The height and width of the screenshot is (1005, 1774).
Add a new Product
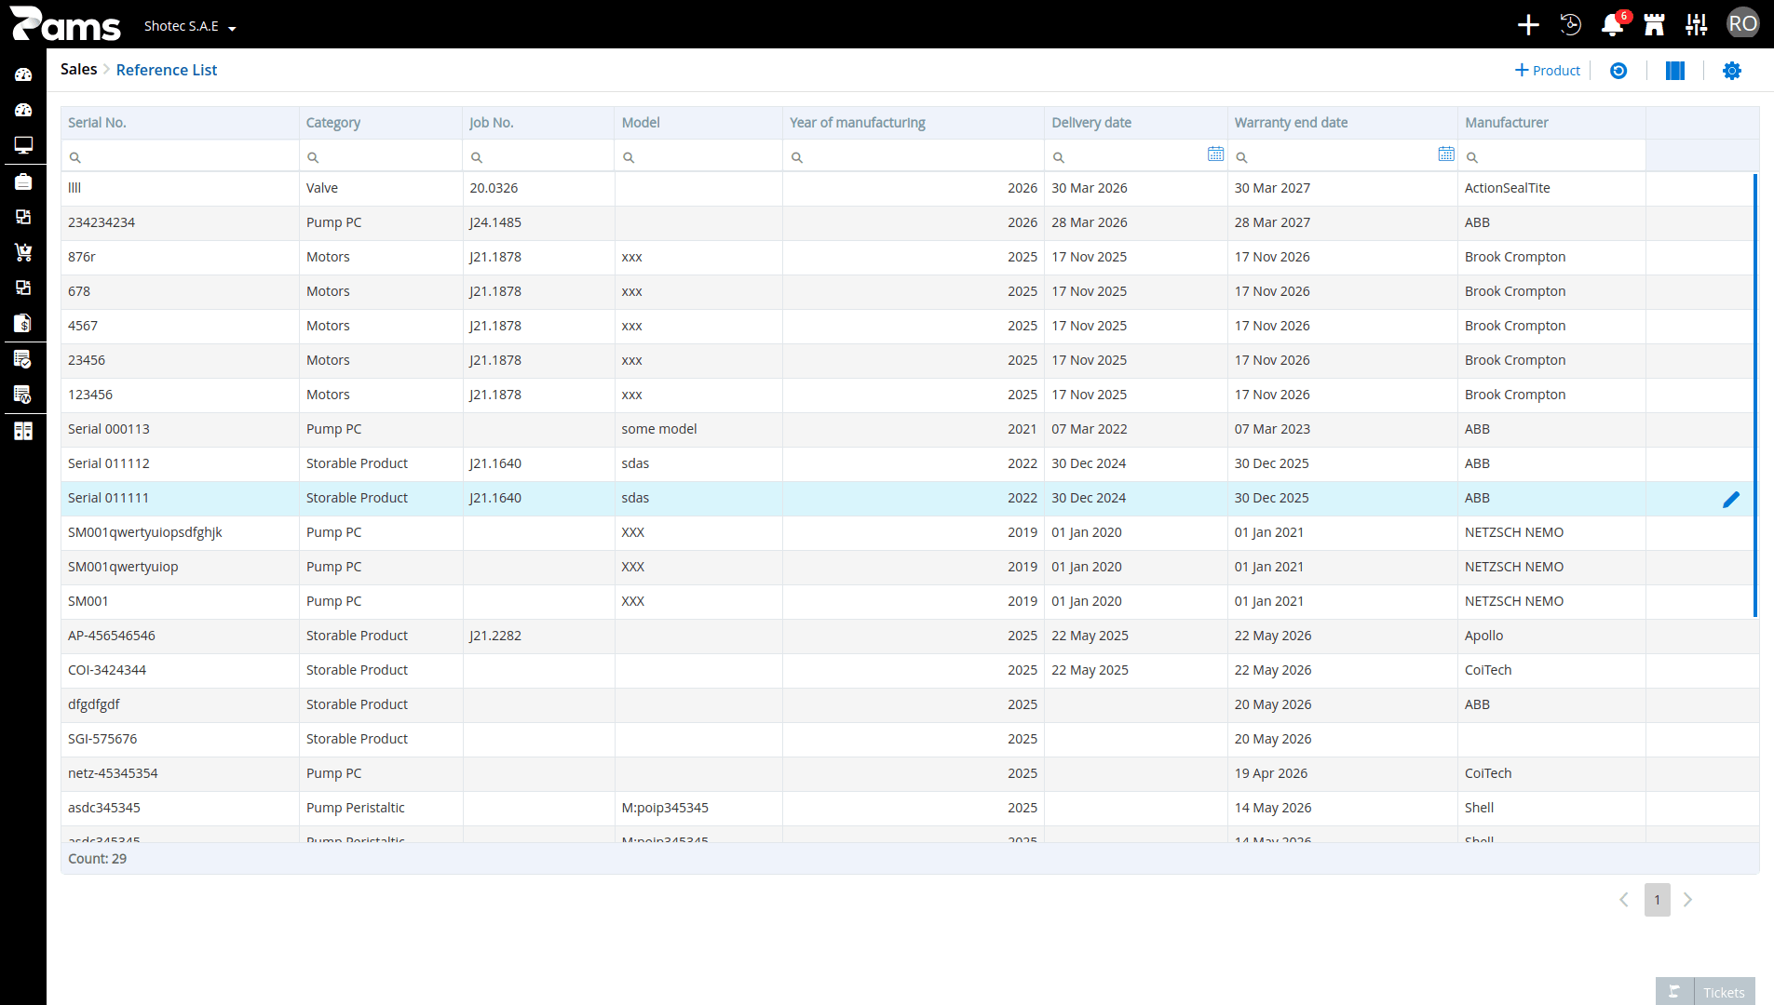(1547, 71)
